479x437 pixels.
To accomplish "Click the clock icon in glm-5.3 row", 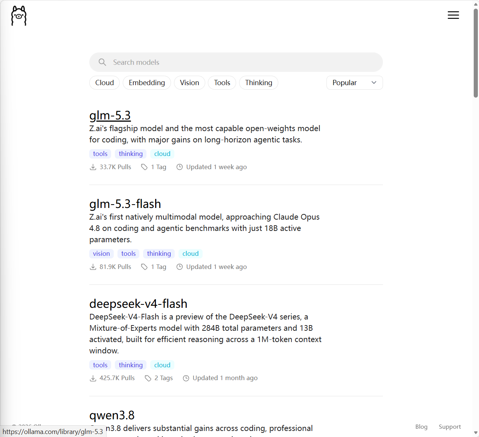I will click(x=180, y=167).
